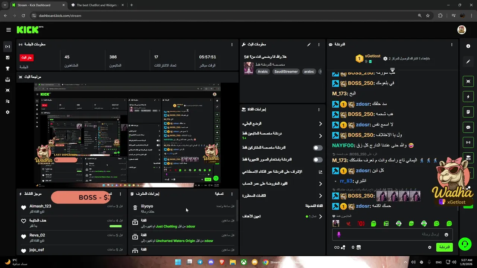
Task: Expand the banned words chevron
Action: click(x=320, y=196)
